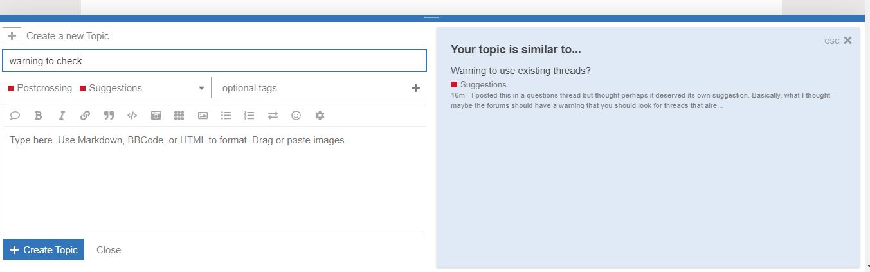
Task: Insert a table using the grid icon
Action: tap(179, 116)
